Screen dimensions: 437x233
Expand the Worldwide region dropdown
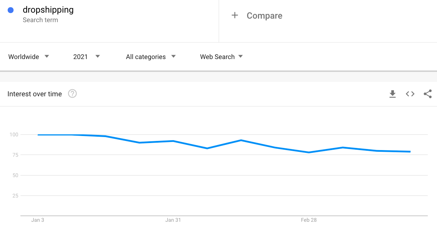point(28,57)
